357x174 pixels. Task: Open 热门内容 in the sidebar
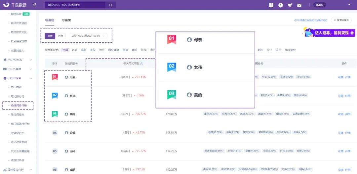pos(16,87)
